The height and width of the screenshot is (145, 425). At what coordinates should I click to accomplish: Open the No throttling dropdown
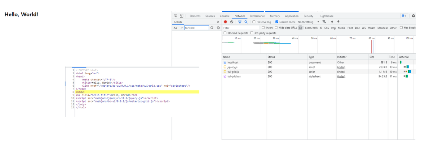point(308,22)
